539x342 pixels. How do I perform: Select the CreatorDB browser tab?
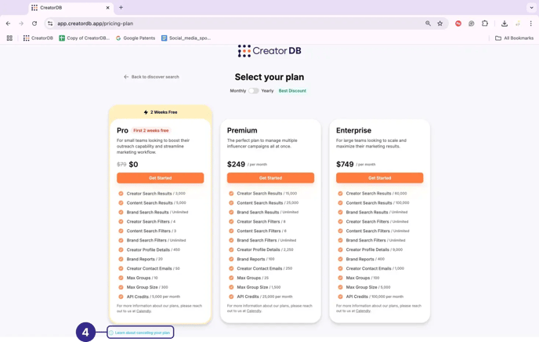click(71, 8)
